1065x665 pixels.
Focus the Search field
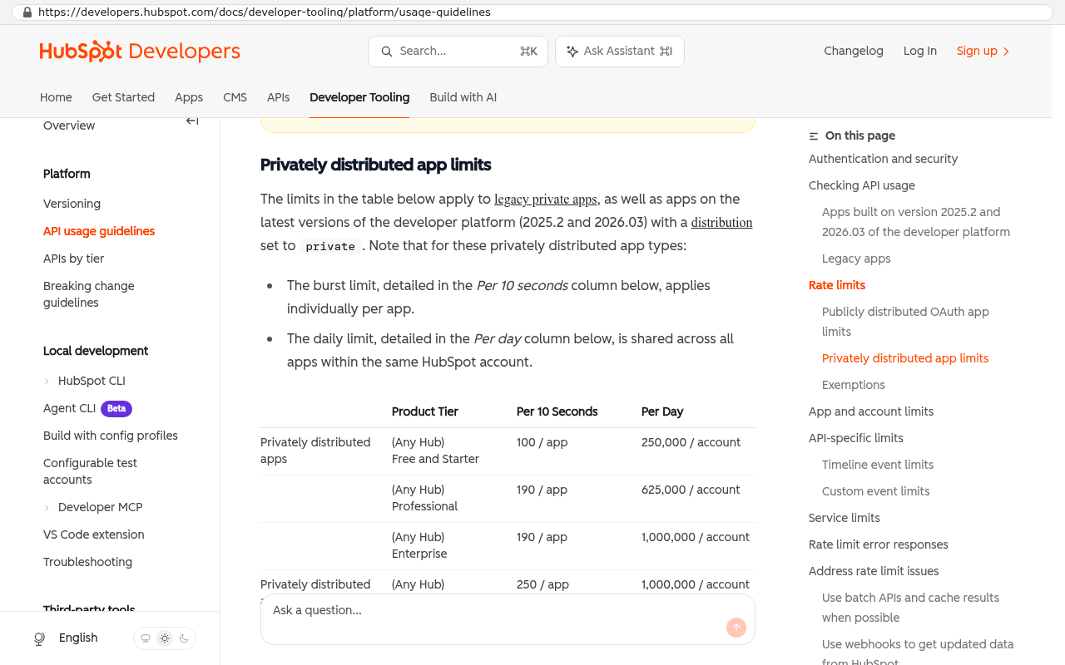tap(458, 52)
